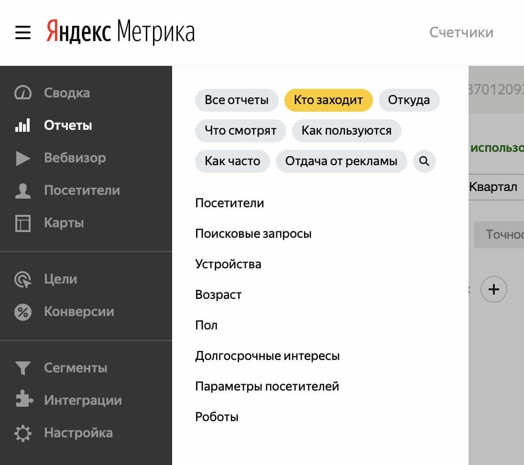Screen dimensions: 524x465
Task: Open the Долгосрочные интересы report
Action: [x=267, y=355]
